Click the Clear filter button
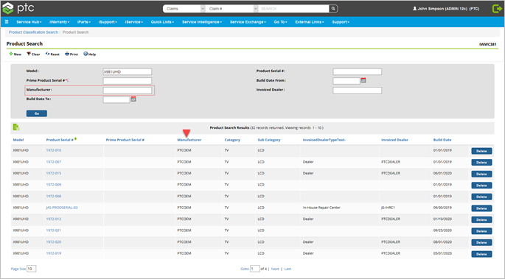The height and width of the screenshot is (279, 505). [33, 54]
